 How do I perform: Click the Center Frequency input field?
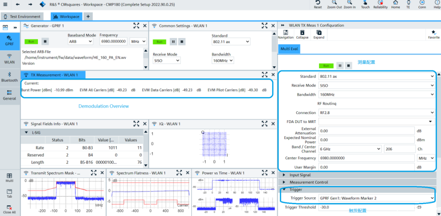366,158
